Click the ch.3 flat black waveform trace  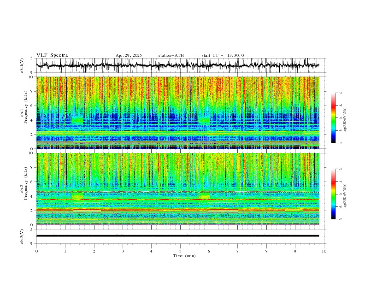[178, 236]
